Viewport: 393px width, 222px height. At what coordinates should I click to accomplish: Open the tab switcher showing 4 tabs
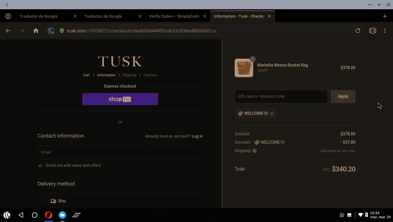[x=373, y=31]
